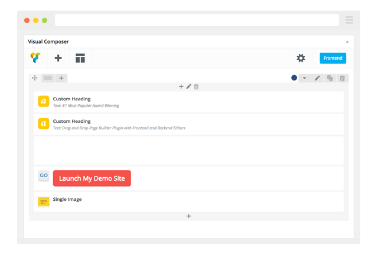Viewport: 378px width, 254px height.
Task: Click the red browser close dot
Action: pyautogui.click(x=27, y=20)
